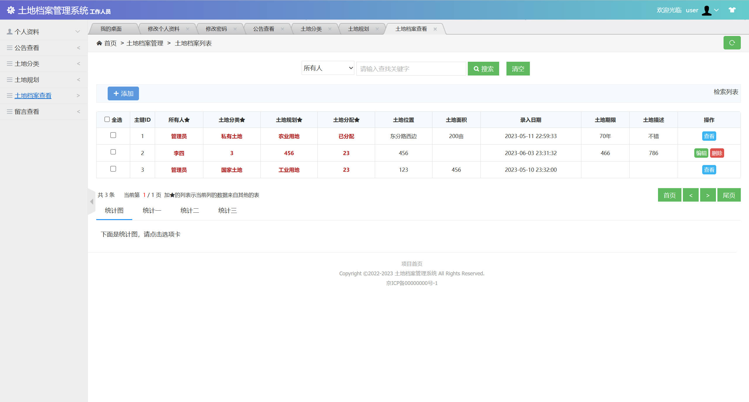Image resolution: width=749 pixels, height=402 pixels.
Task: Expand the 公告查看 sidebar section
Action: [27, 47]
